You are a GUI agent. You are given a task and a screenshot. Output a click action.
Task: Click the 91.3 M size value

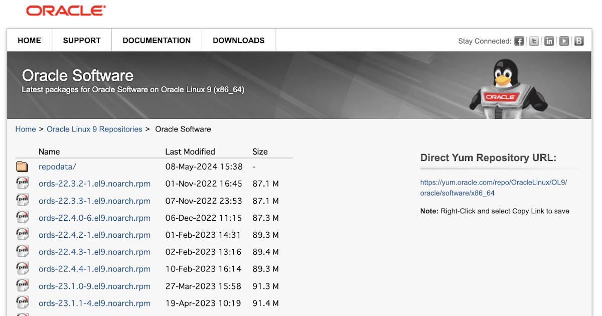(x=266, y=286)
